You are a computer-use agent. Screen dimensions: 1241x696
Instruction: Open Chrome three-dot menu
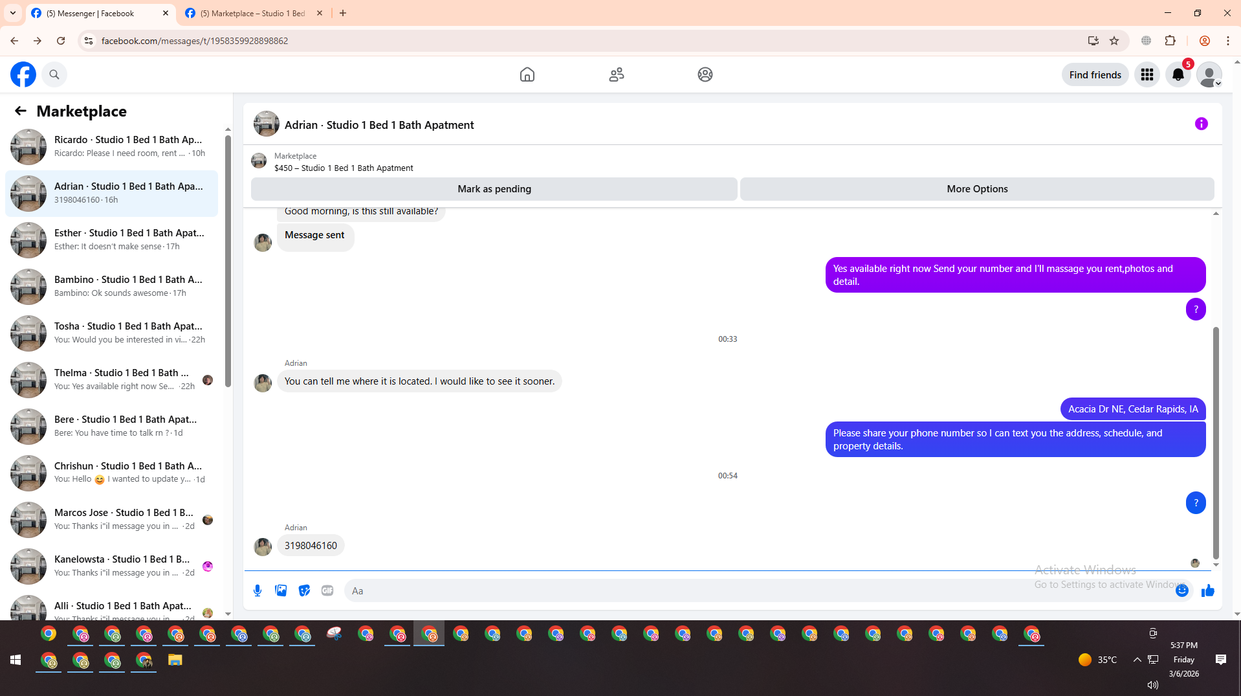[1228, 41]
